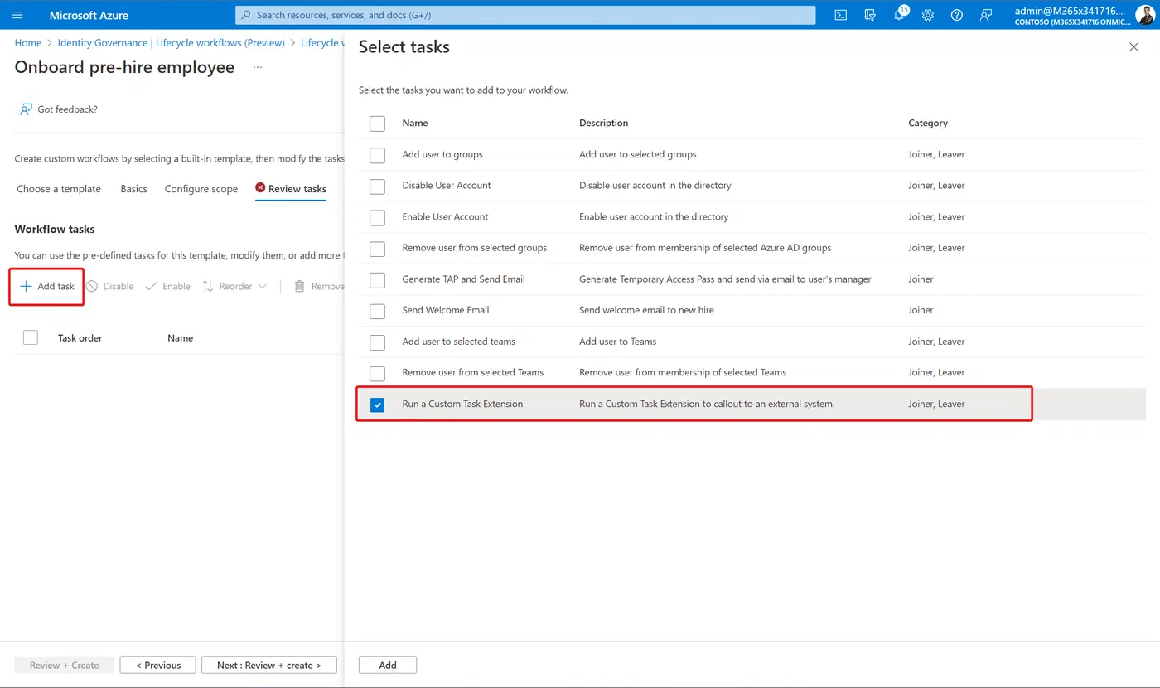1160x688 pixels.
Task: Switch to the Basics tab
Action: [133, 189]
